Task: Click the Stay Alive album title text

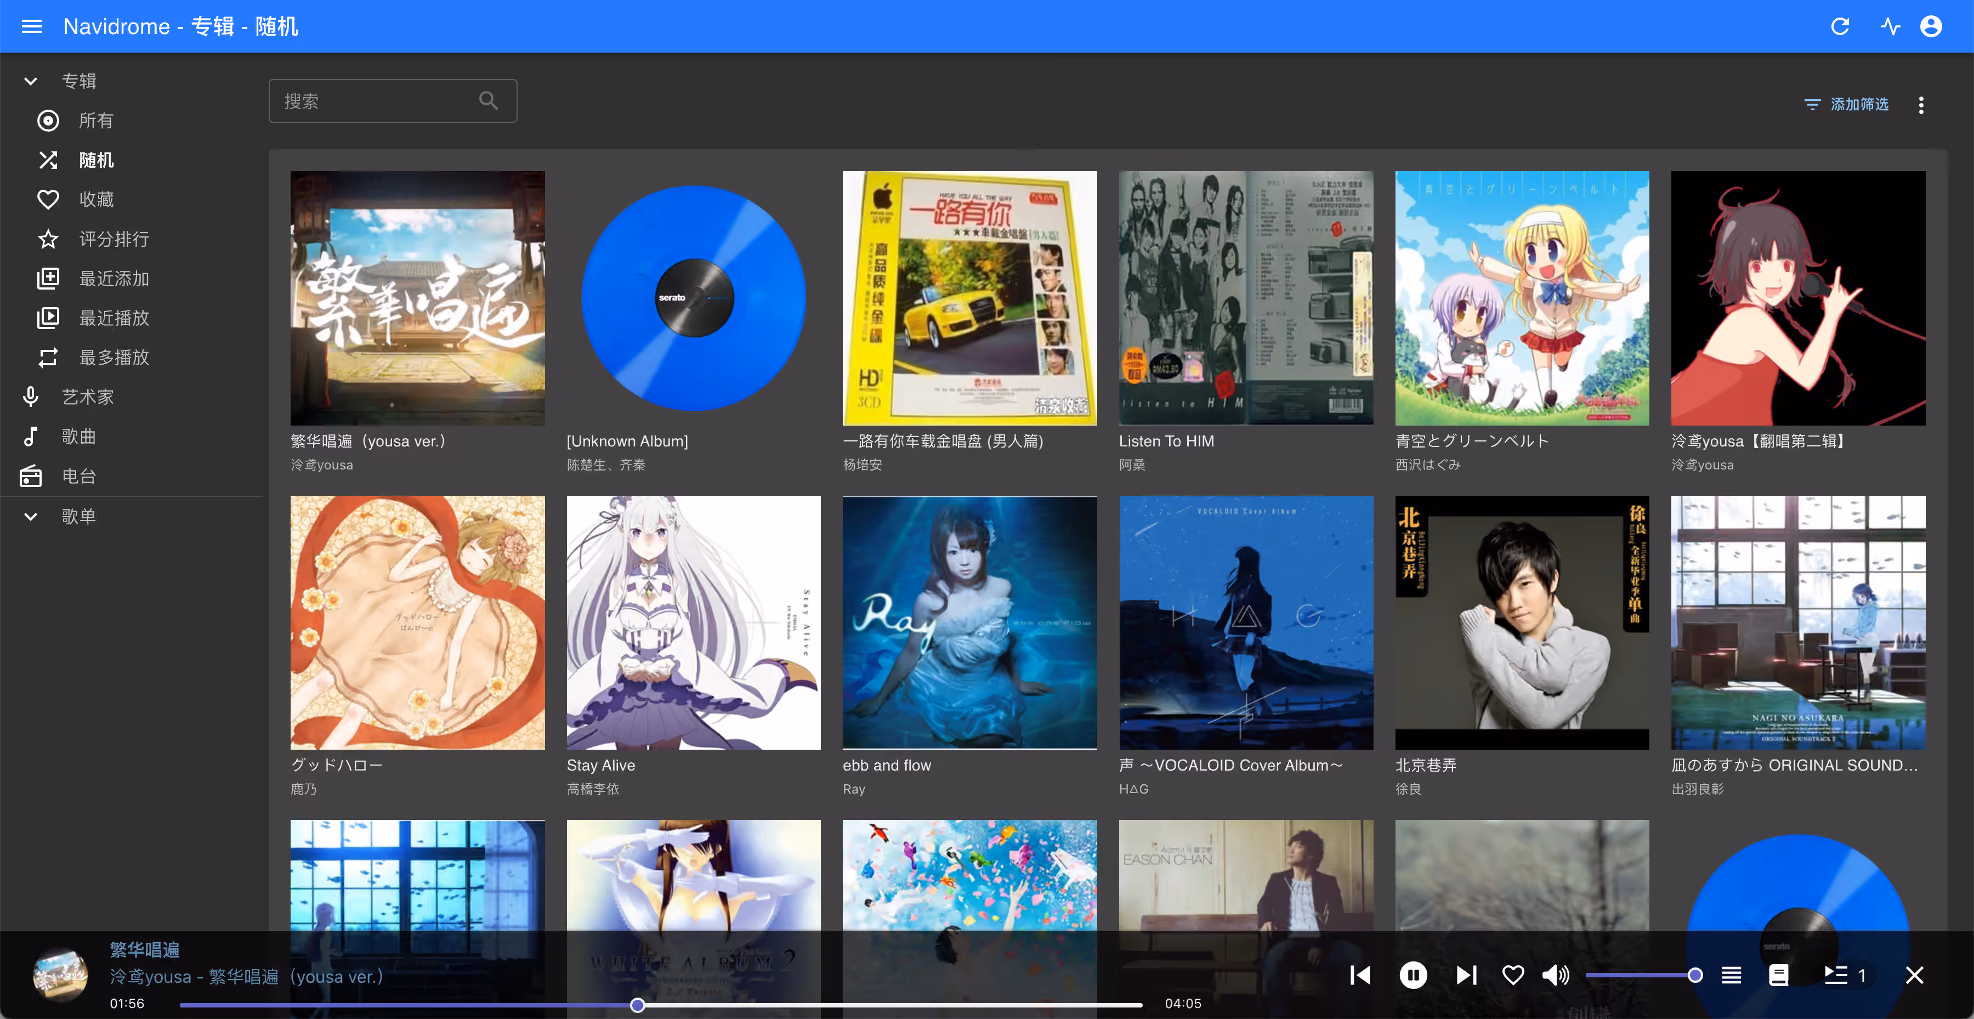Action: point(601,766)
